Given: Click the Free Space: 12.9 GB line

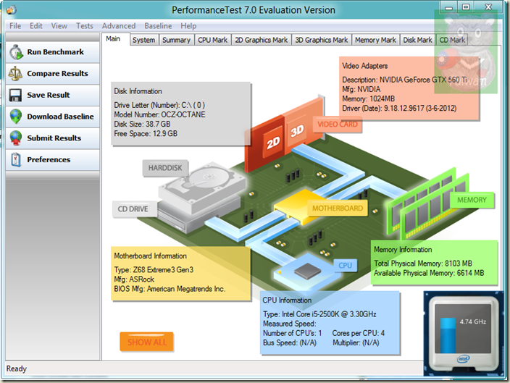Looking at the screenshot, I should click(146, 134).
